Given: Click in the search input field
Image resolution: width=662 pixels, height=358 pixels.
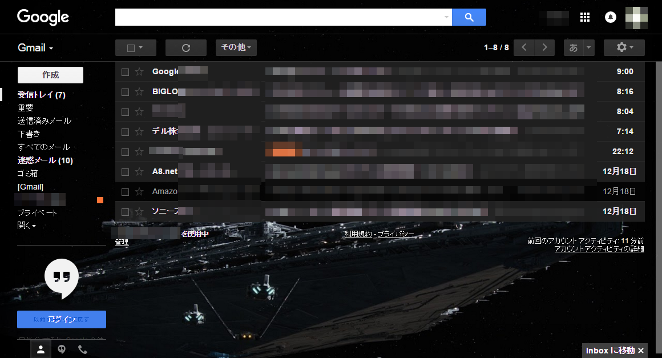Looking at the screenshot, I should (x=278, y=17).
